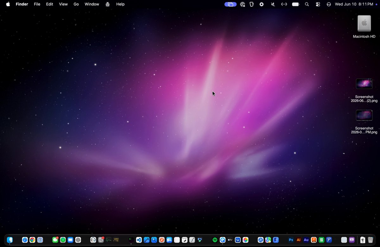Open Finder from the Dock

click(10, 240)
